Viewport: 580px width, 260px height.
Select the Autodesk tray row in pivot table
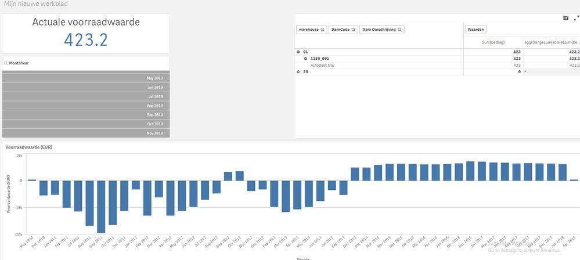379,65
